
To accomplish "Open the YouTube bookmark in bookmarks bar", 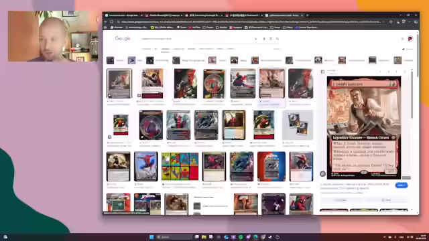I will coord(194,27).
